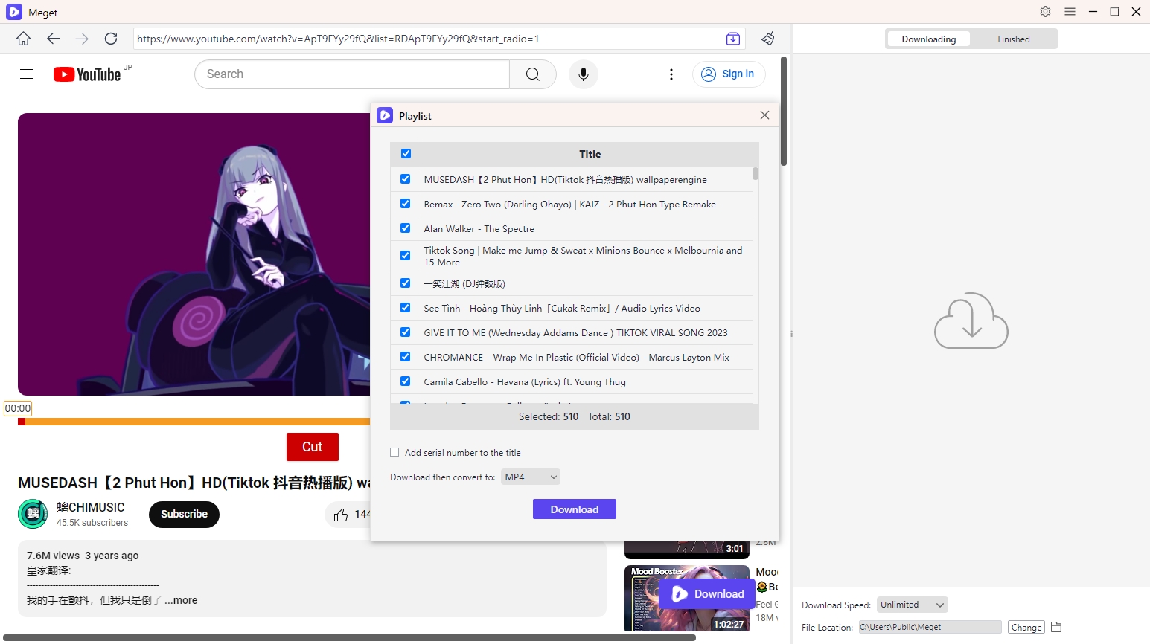Uncheck Tiktok Song Make me Jump entry
1150x644 pixels.
(x=405, y=256)
